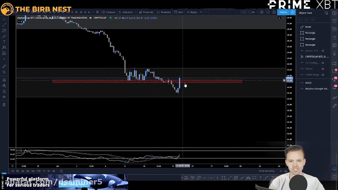338x190 pixels.
Task: Select the W timeframe
Action: (x=85, y=12)
